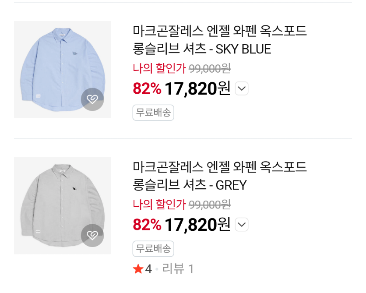This screenshot has width=366, height=293.
Task: Expand the GREY shirt price details chevron
Action: coord(242,225)
